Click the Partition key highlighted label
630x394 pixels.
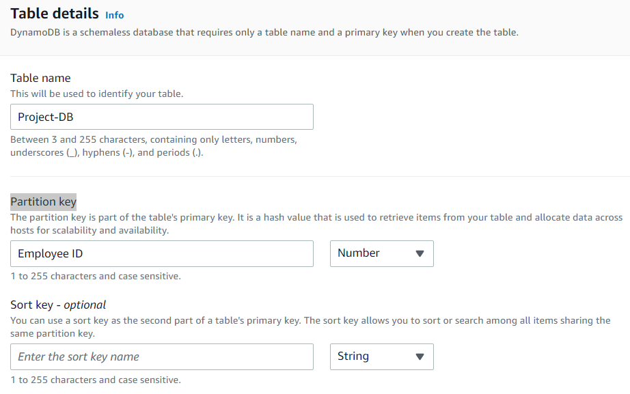pos(43,201)
